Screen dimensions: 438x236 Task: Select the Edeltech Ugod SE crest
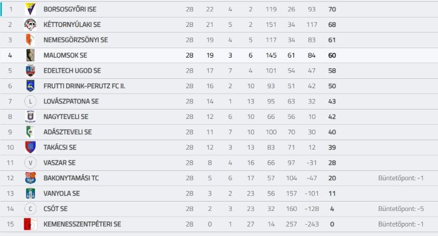[30, 71]
